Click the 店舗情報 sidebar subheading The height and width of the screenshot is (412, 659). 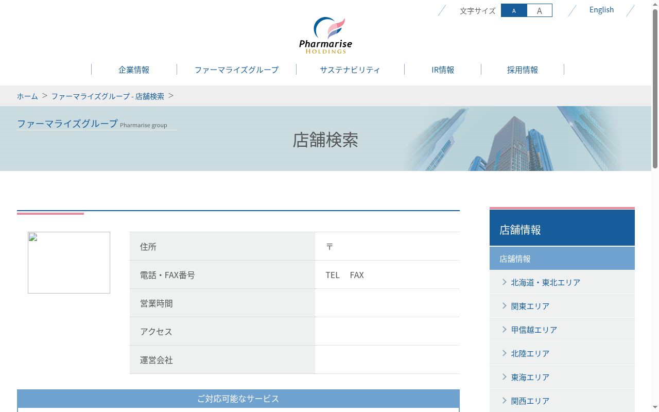point(562,259)
